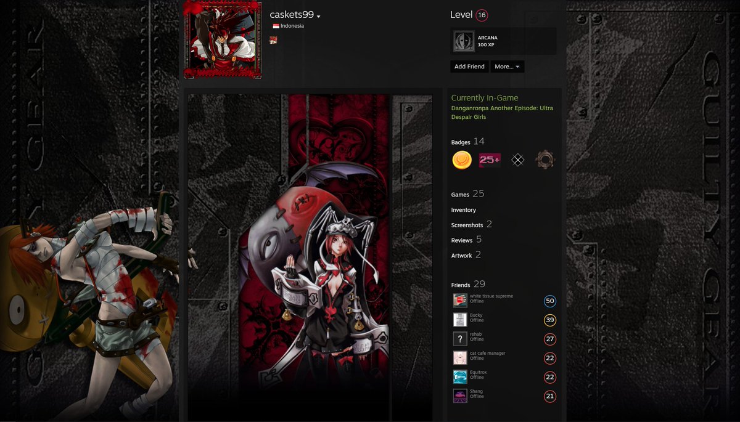Click rehab's question mark avatar
This screenshot has width=740, height=422.
460,339
